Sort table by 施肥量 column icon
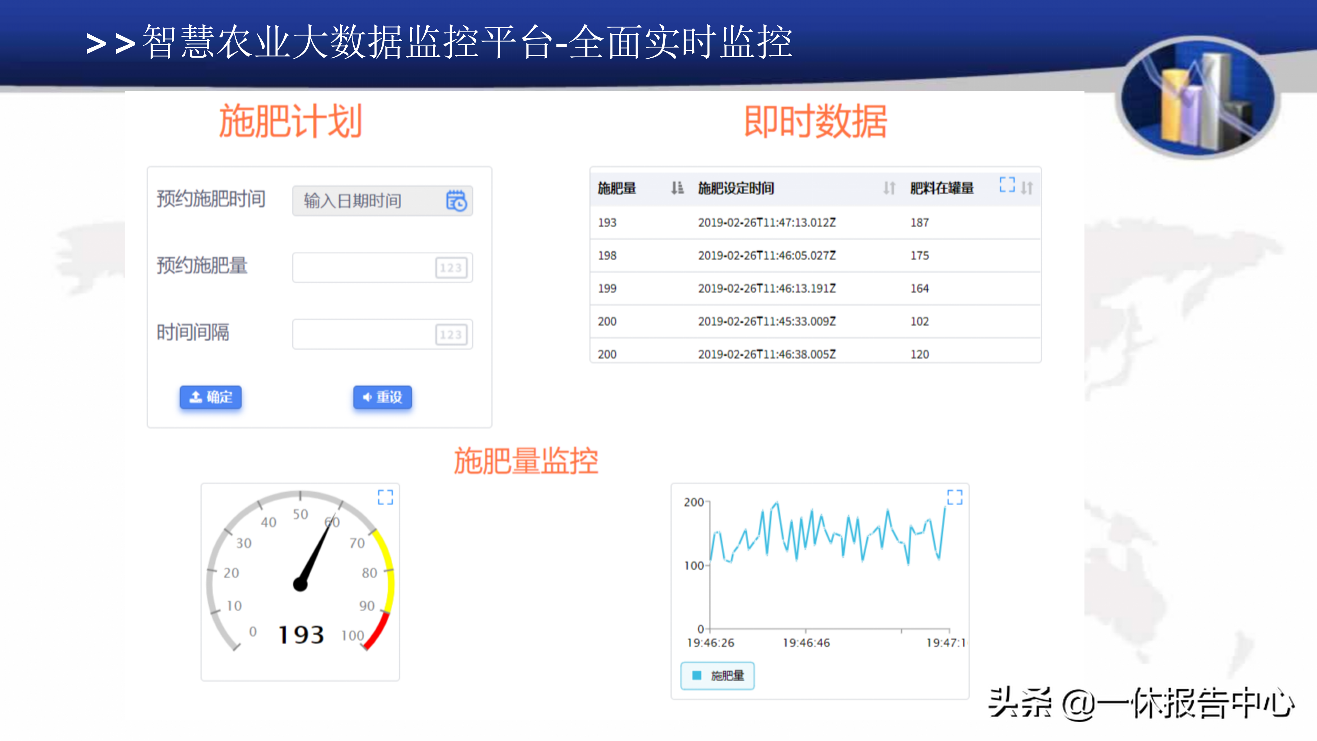 click(x=677, y=188)
